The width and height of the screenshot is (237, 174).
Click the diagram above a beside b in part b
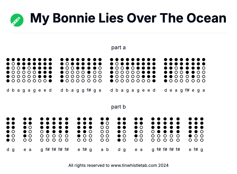point(102,130)
